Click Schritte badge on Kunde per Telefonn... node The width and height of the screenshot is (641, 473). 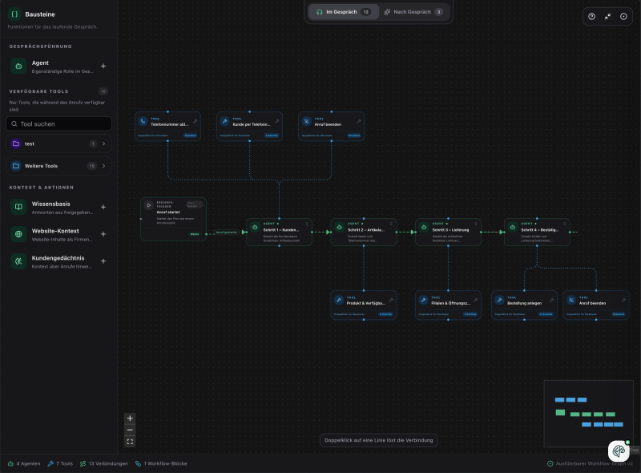[272, 135]
